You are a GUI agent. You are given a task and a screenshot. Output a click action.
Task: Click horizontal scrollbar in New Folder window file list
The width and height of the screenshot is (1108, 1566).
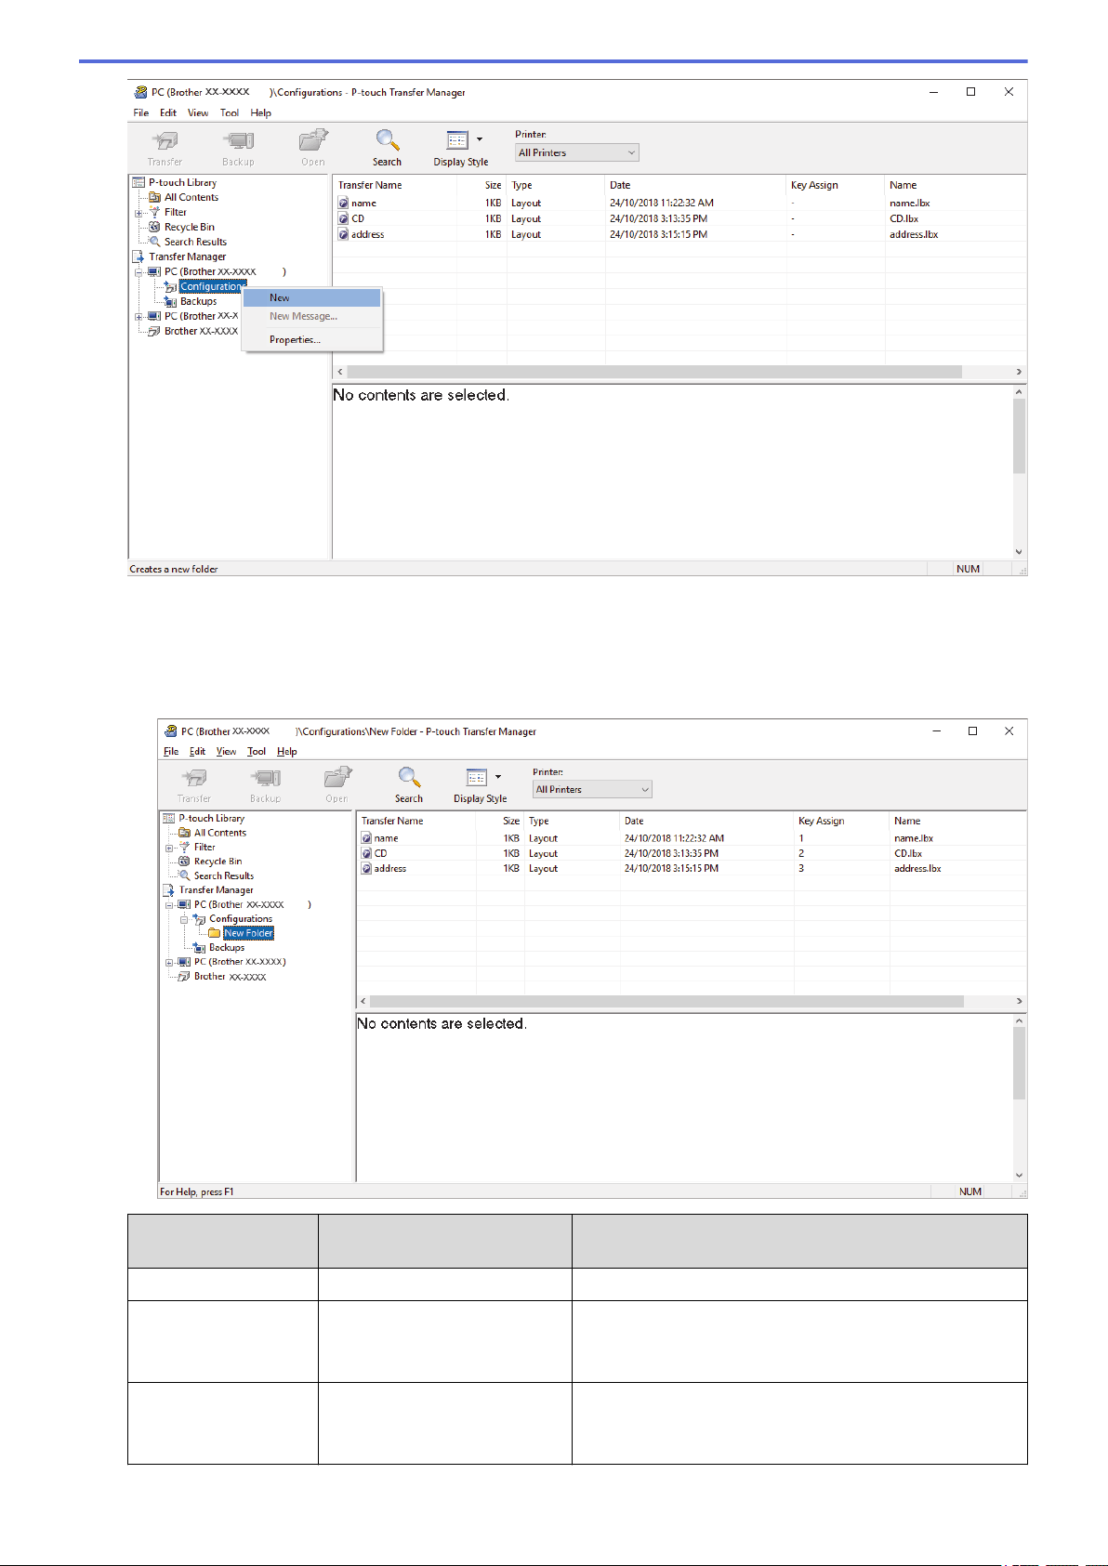coord(666,1001)
